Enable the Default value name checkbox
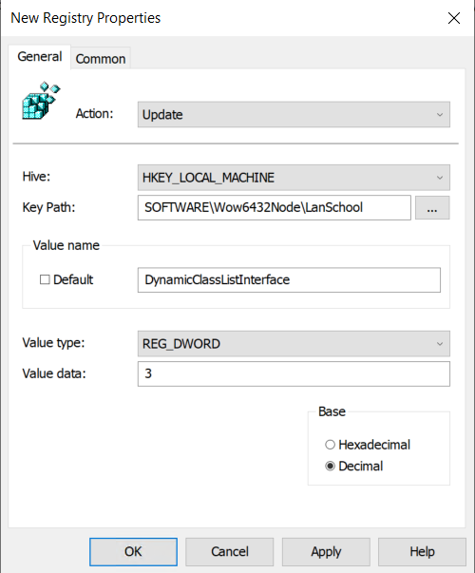The width and height of the screenshot is (475, 573). 45,279
